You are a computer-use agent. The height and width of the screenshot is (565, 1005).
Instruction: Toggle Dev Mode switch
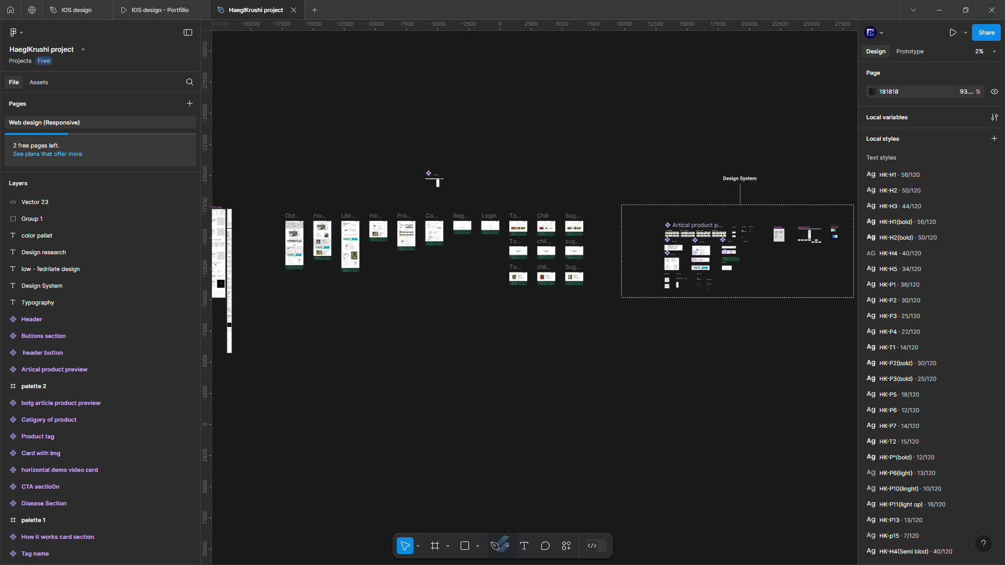tap(596, 546)
